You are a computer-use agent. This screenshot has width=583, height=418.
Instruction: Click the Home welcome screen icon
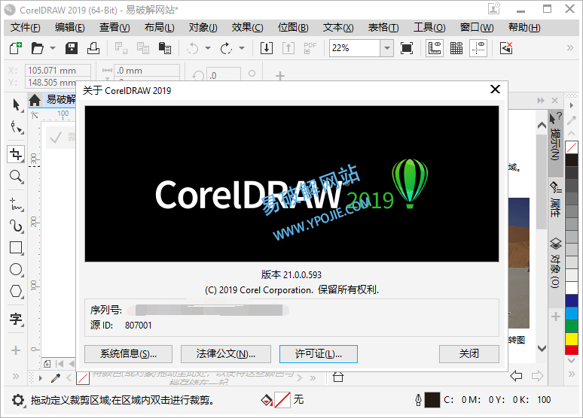[35, 100]
